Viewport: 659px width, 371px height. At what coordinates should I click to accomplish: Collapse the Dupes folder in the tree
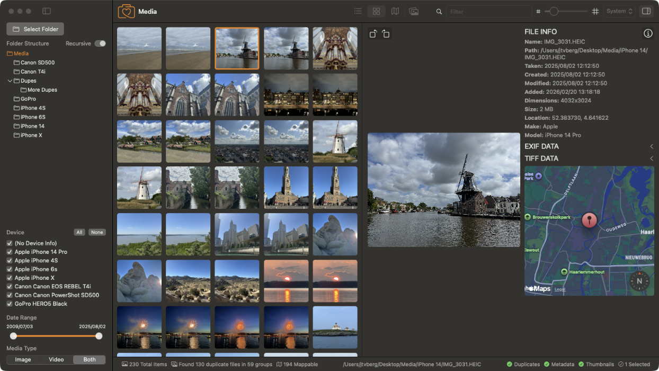pyautogui.click(x=9, y=81)
